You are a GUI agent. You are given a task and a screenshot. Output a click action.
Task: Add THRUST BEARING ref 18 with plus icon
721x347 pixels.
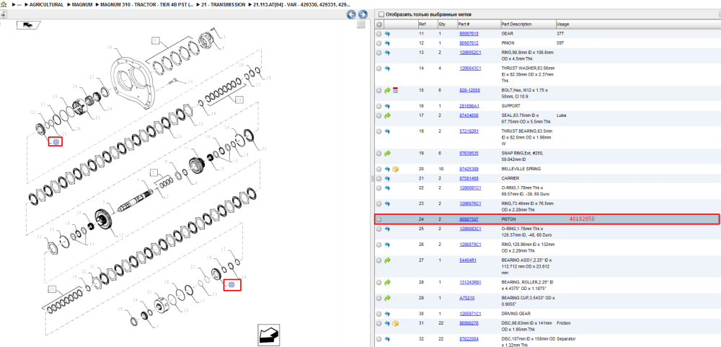click(379, 131)
